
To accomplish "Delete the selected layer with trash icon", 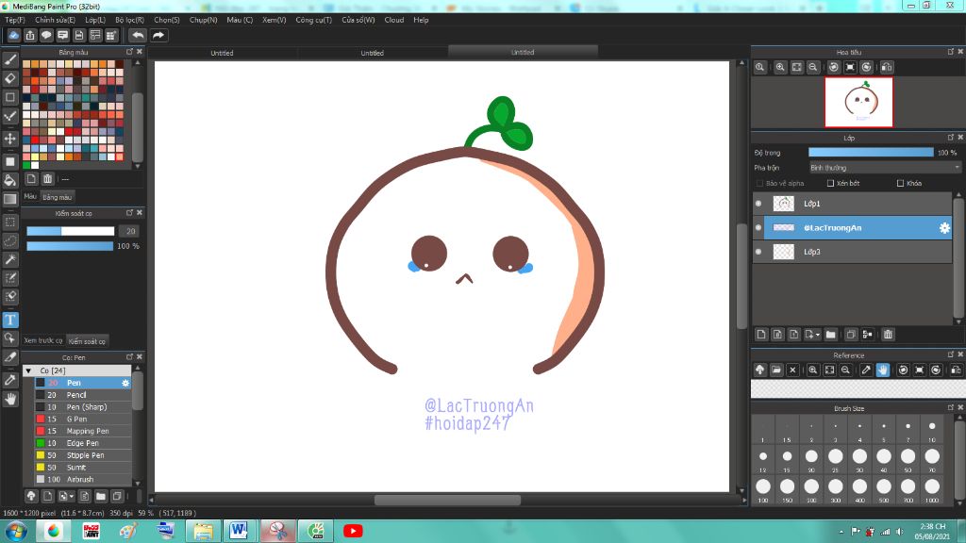I will pyautogui.click(x=888, y=335).
